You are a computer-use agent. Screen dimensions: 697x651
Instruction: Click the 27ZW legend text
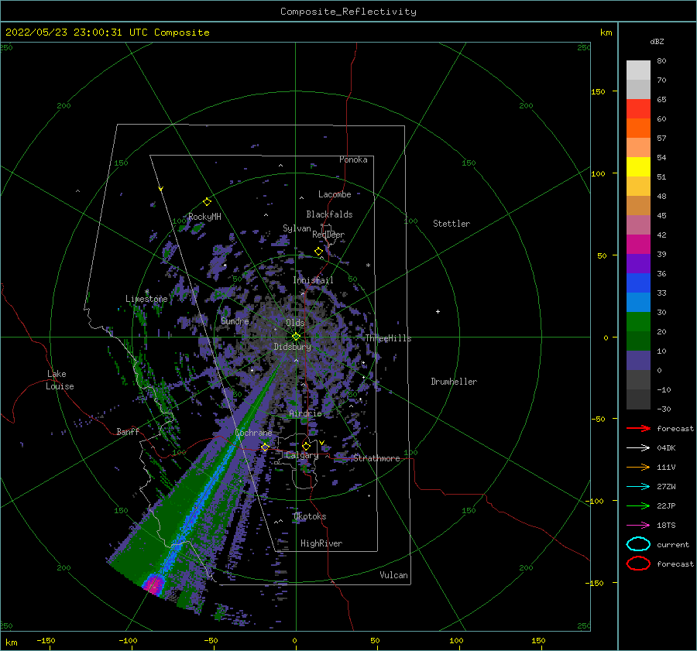tap(666, 487)
